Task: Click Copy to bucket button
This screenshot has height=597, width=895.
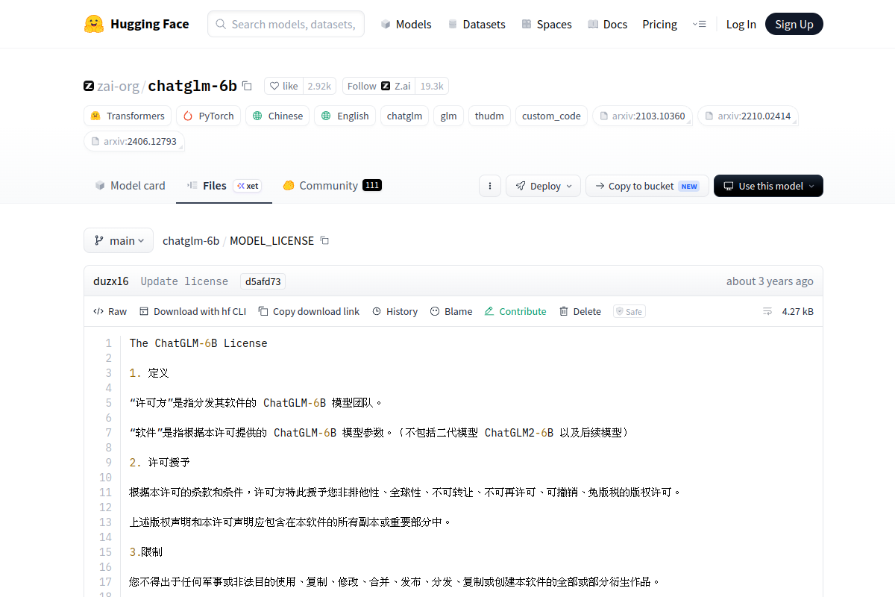Action: pyautogui.click(x=647, y=186)
